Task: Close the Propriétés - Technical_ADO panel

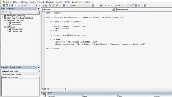Action: pyautogui.click(x=38, y=68)
